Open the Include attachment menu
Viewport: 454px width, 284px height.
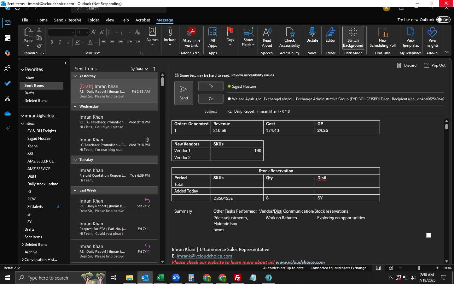pyautogui.click(x=170, y=37)
